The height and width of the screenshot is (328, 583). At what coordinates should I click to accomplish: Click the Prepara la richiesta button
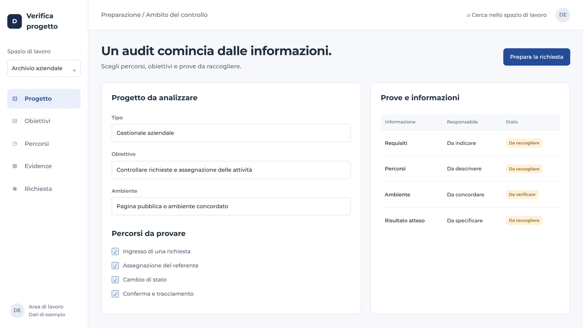[x=537, y=57]
